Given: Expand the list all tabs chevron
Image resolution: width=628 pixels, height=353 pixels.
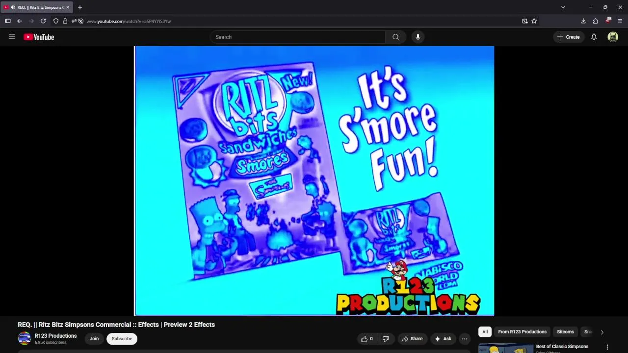Looking at the screenshot, I should point(563,7).
